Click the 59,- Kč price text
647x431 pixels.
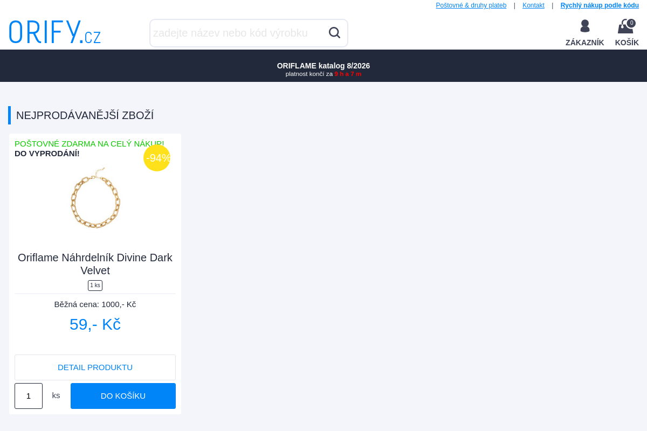click(x=95, y=324)
